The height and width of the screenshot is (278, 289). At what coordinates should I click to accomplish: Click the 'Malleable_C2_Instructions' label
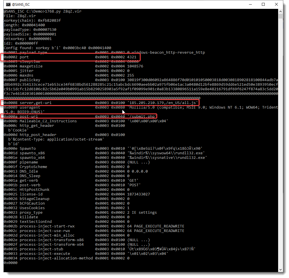[x=48, y=121]
